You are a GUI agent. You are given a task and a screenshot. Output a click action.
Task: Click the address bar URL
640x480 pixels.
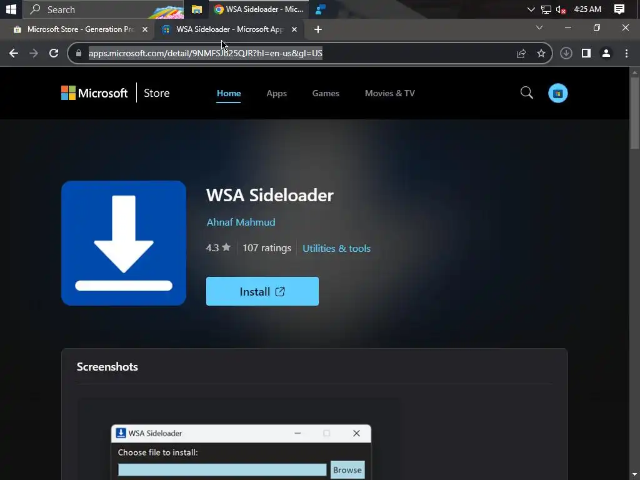tap(205, 53)
